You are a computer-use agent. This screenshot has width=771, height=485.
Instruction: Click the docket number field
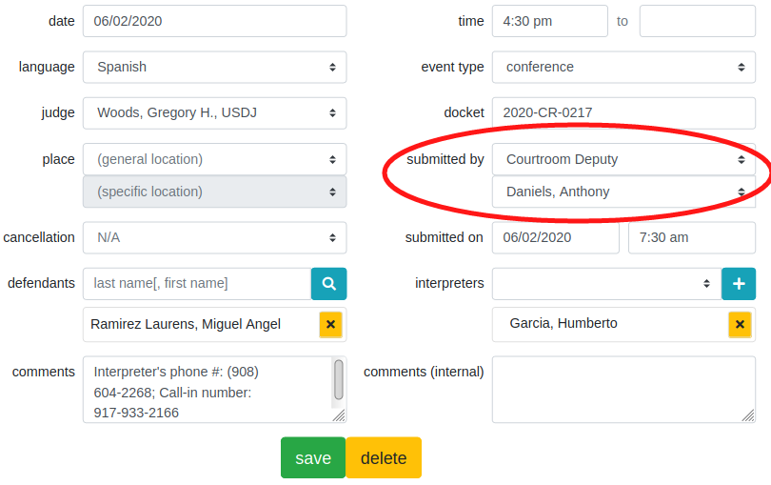[x=623, y=113]
